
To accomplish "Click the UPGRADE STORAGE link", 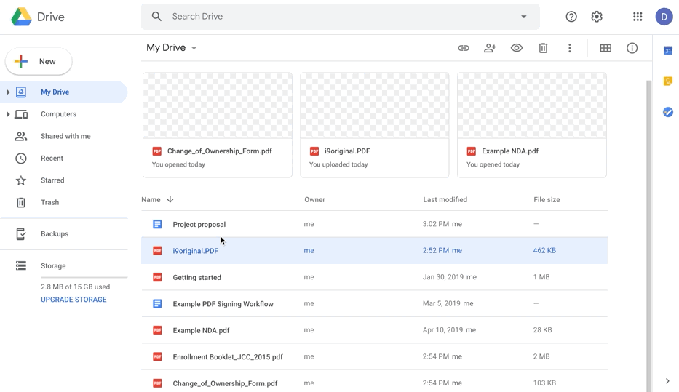I will point(74,300).
